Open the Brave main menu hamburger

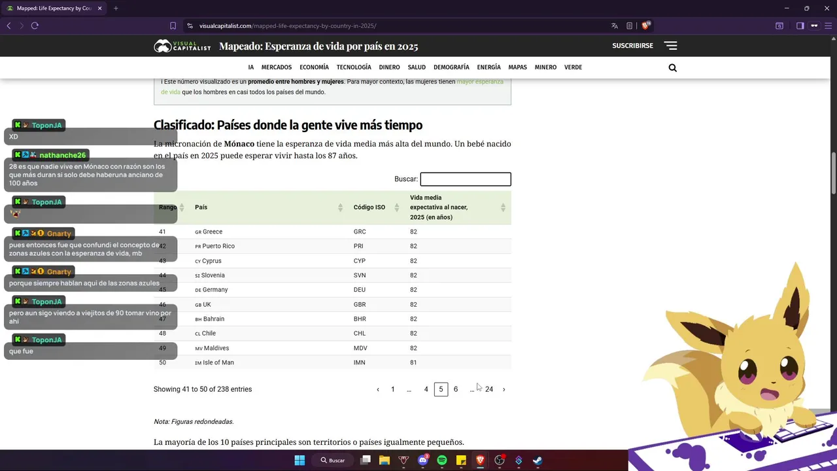coord(828,26)
